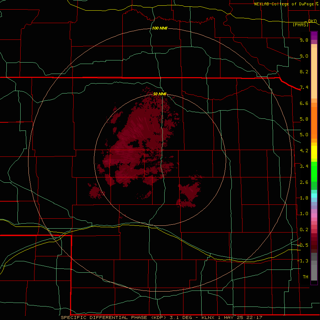Click the 4.2 scale value
320x320 pixels.
(x=304, y=151)
